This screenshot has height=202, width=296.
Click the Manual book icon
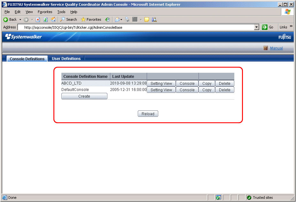[x=266, y=48]
